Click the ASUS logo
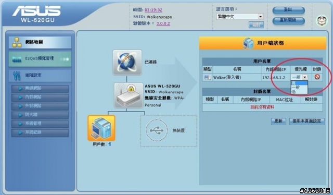Viewport: 333px width, 195px height. pos(36,11)
